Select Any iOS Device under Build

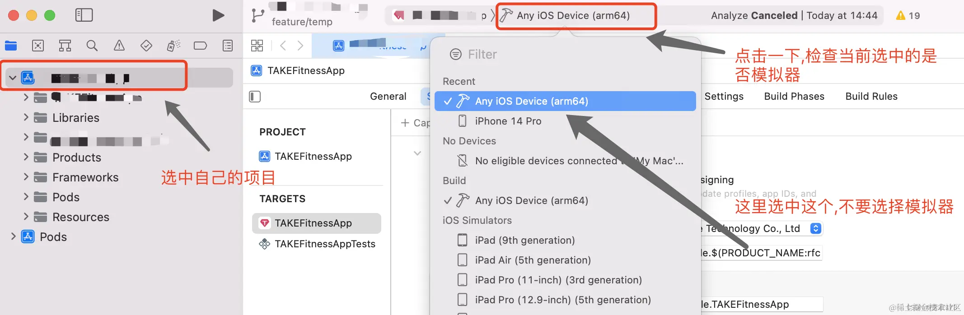565,200
